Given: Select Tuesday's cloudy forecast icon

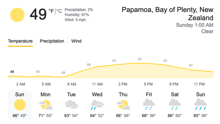Looking at the screenshot, I should [71, 104].
